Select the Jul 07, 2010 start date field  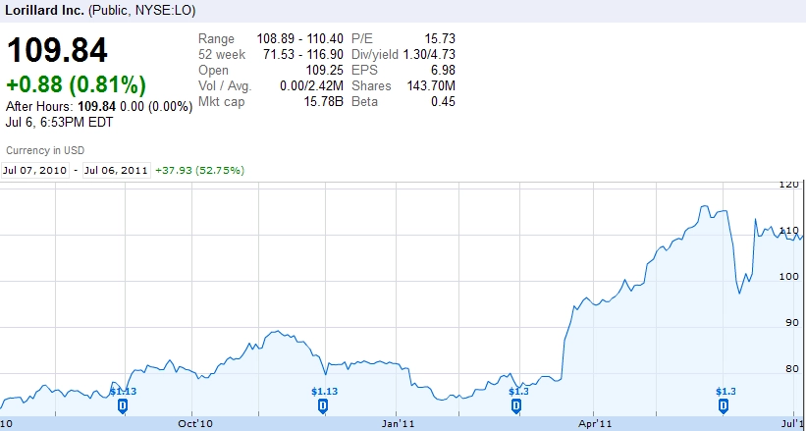pyautogui.click(x=35, y=170)
